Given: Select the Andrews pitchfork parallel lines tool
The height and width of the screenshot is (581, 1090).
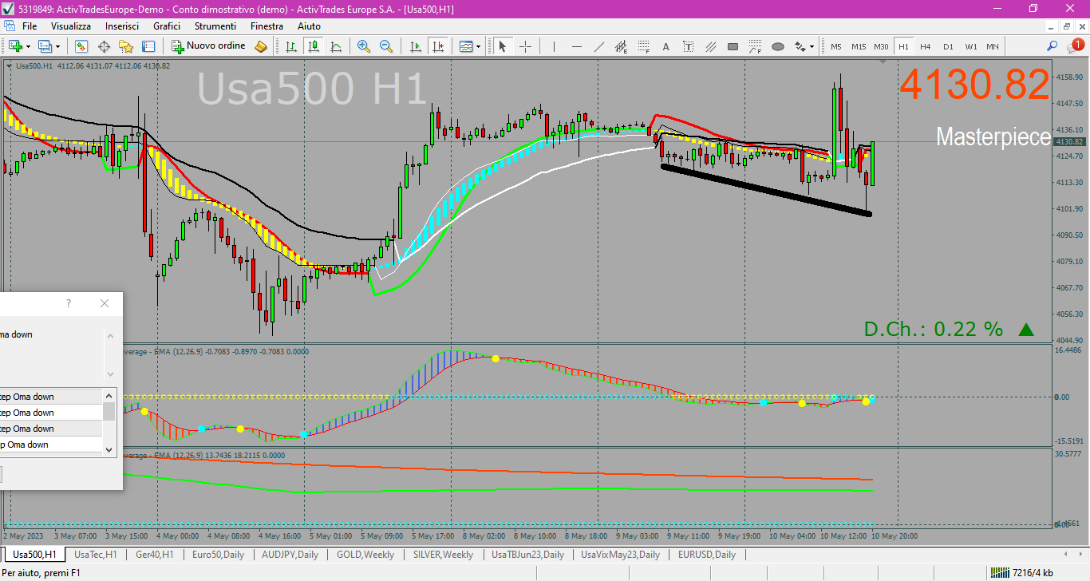Looking at the screenshot, I should point(711,46).
